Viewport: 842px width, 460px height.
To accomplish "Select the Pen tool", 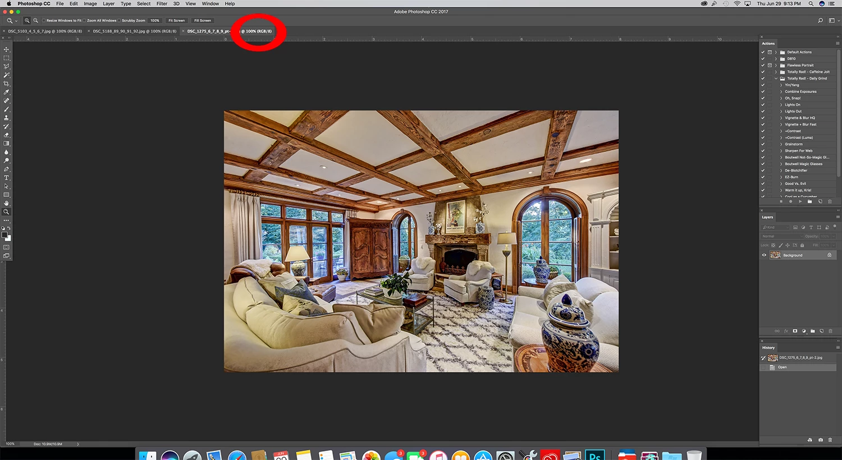I will 6,169.
